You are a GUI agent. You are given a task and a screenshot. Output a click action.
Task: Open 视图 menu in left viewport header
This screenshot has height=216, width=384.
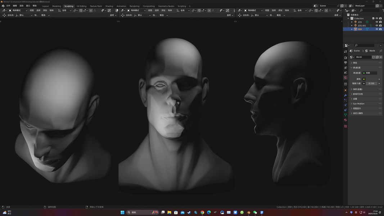click(32, 10)
